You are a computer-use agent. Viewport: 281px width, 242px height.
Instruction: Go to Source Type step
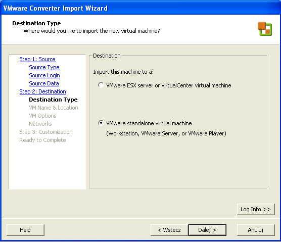pos(44,67)
